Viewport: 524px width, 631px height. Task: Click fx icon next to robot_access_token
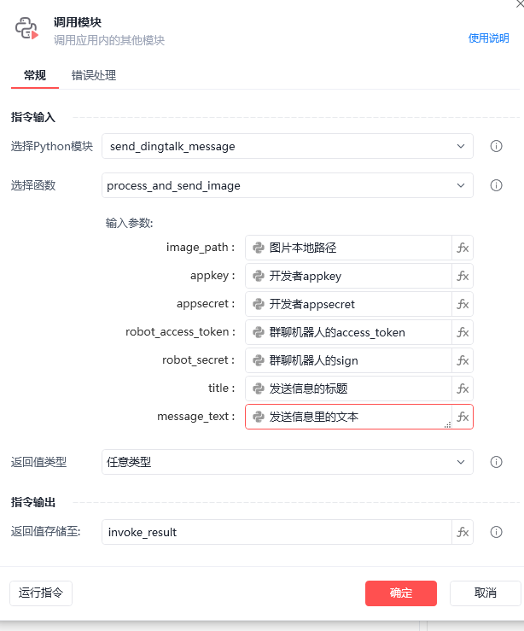point(463,332)
